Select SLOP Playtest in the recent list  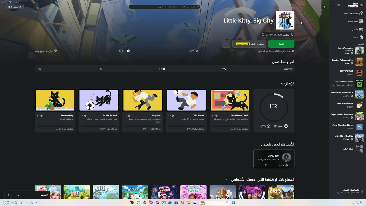click(x=347, y=72)
